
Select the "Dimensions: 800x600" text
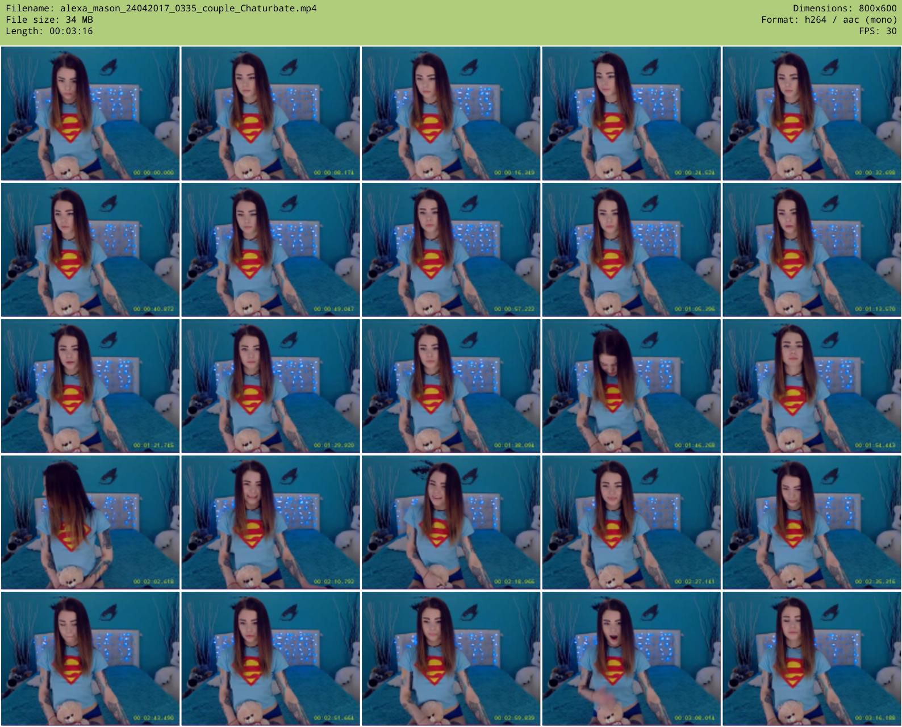(x=845, y=9)
